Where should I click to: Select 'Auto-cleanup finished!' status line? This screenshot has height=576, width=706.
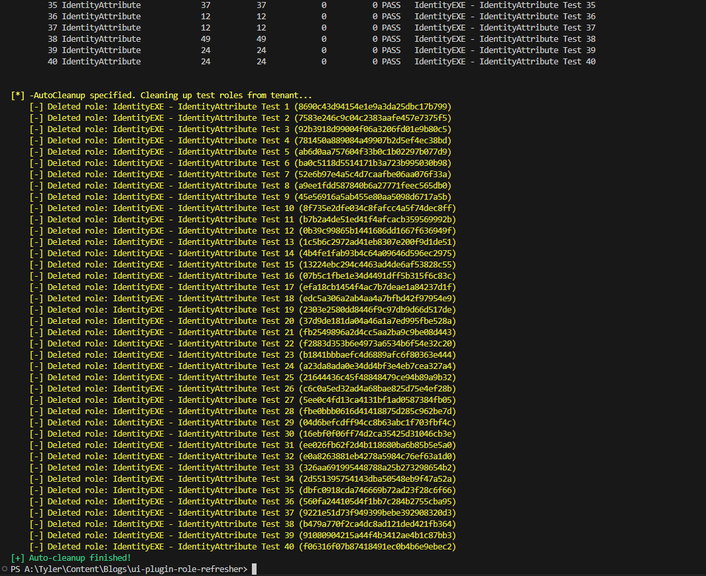coord(71,558)
